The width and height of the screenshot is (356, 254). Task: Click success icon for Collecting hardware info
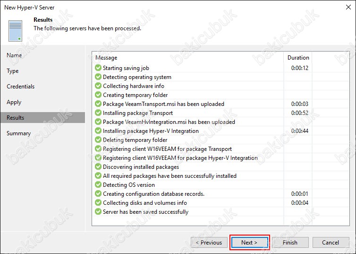(98, 86)
